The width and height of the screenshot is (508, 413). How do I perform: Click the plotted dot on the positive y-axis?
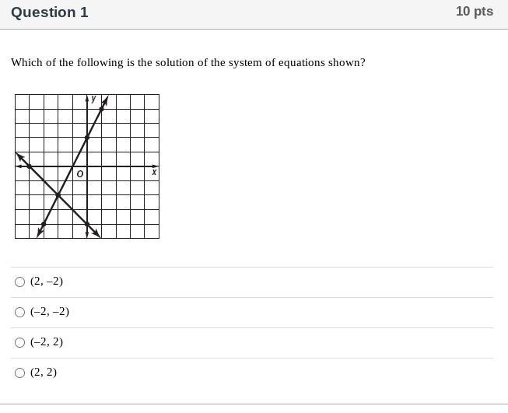coord(87,138)
